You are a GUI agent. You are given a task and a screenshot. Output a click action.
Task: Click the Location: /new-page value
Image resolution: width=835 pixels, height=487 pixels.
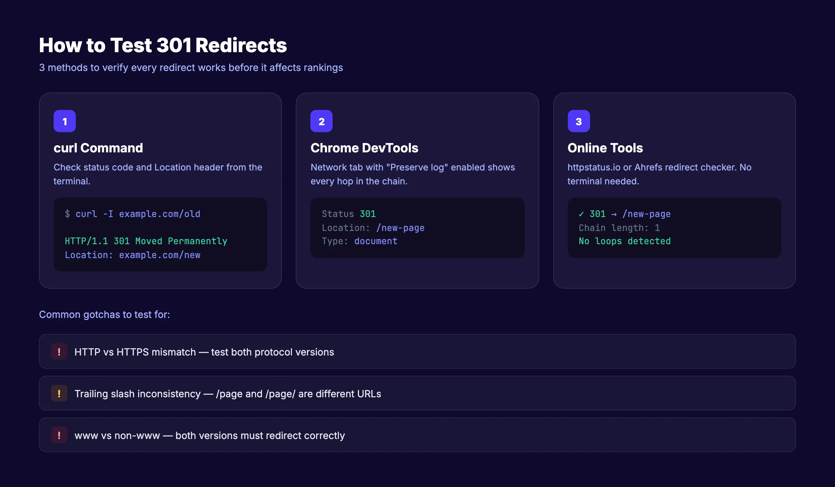(400, 228)
